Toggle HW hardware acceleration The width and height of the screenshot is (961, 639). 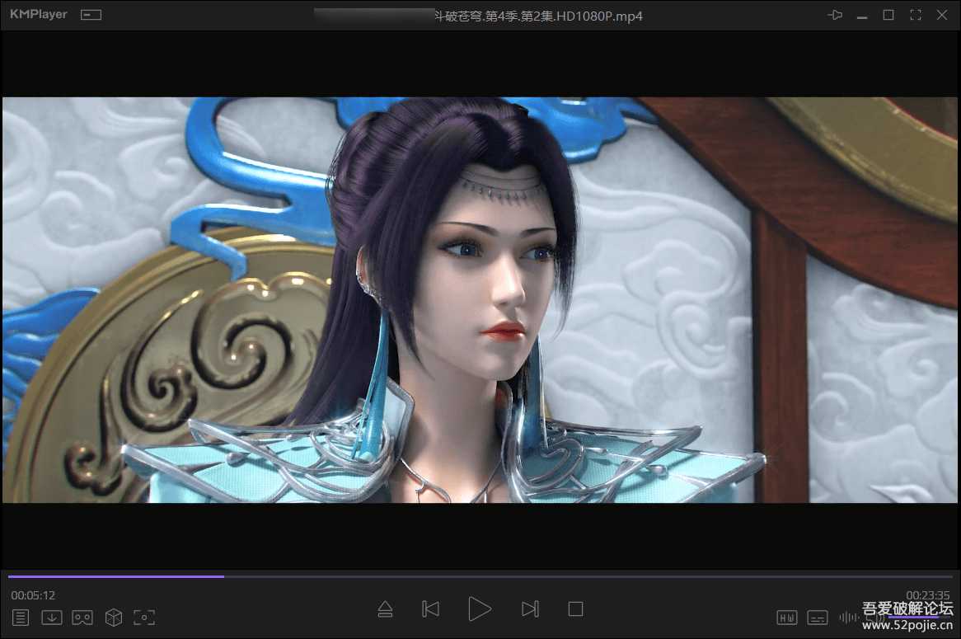tap(786, 618)
